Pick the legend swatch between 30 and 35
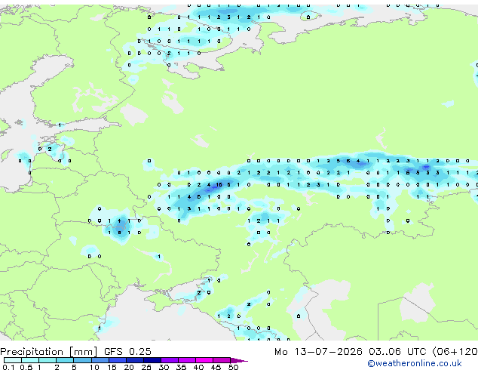Viewport: 478px width, 370px height. pos(170,360)
